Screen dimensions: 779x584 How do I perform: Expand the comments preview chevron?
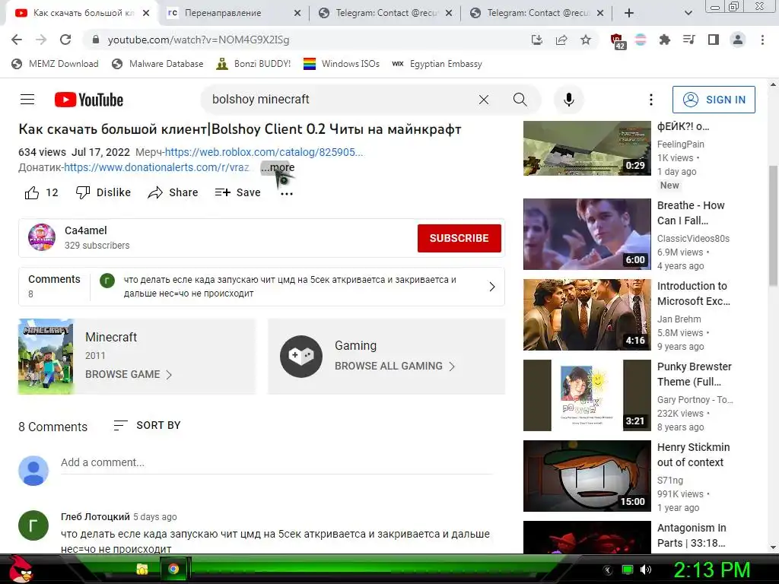492,287
